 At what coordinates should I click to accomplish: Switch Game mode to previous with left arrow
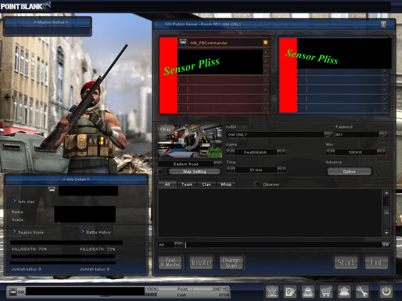(x=230, y=152)
